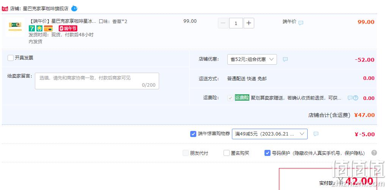Viewport: 388px width, 190px height.
Task: Open the product title link 星巴克家享咖啡星冰
Action: (63, 21)
